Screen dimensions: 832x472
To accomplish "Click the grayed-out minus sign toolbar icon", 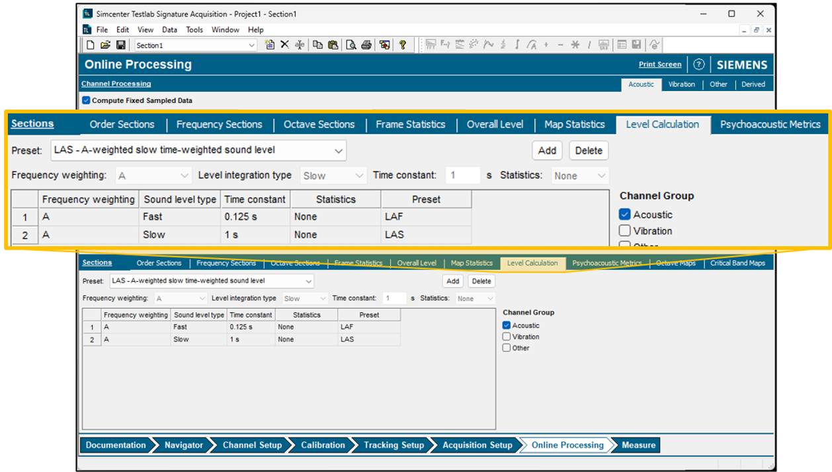I will pos(560,45).
